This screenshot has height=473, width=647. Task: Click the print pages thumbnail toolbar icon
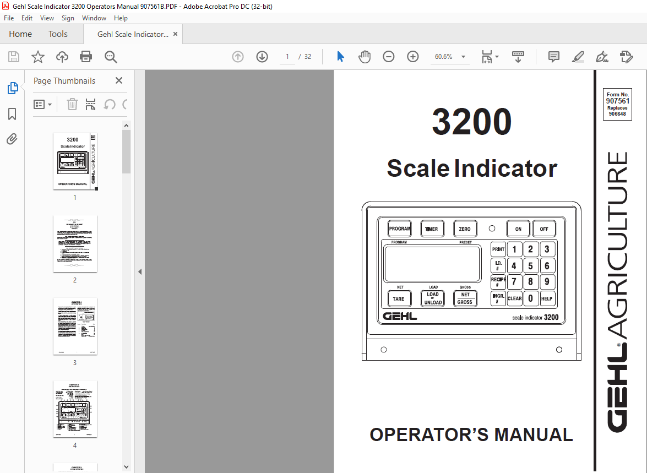[x=90, y=104]
